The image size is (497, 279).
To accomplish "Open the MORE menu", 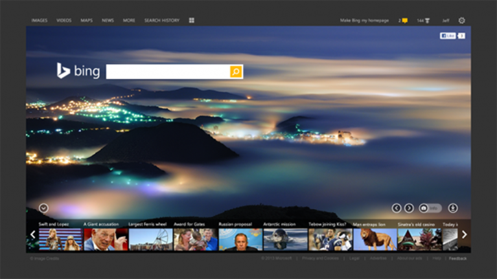I will [129, 20].
